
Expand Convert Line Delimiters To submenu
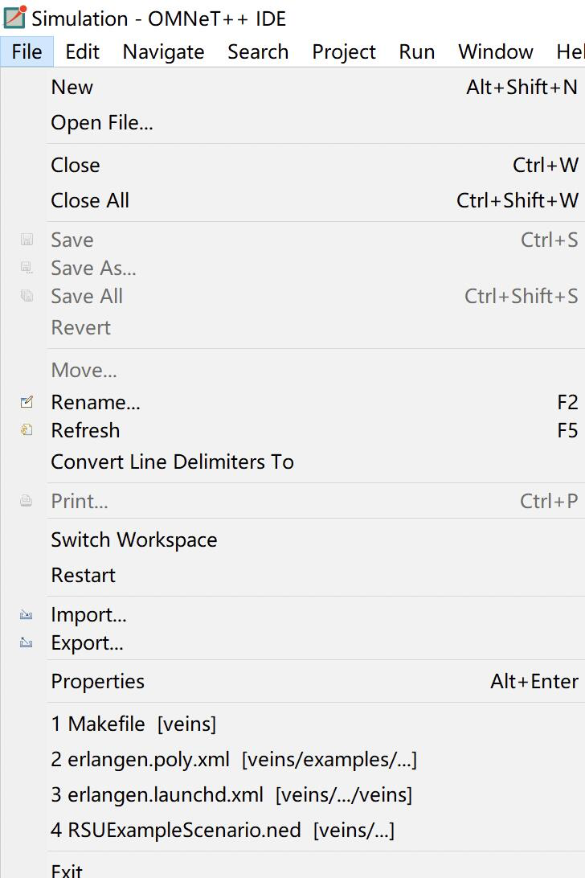click(x=172, y=462)
